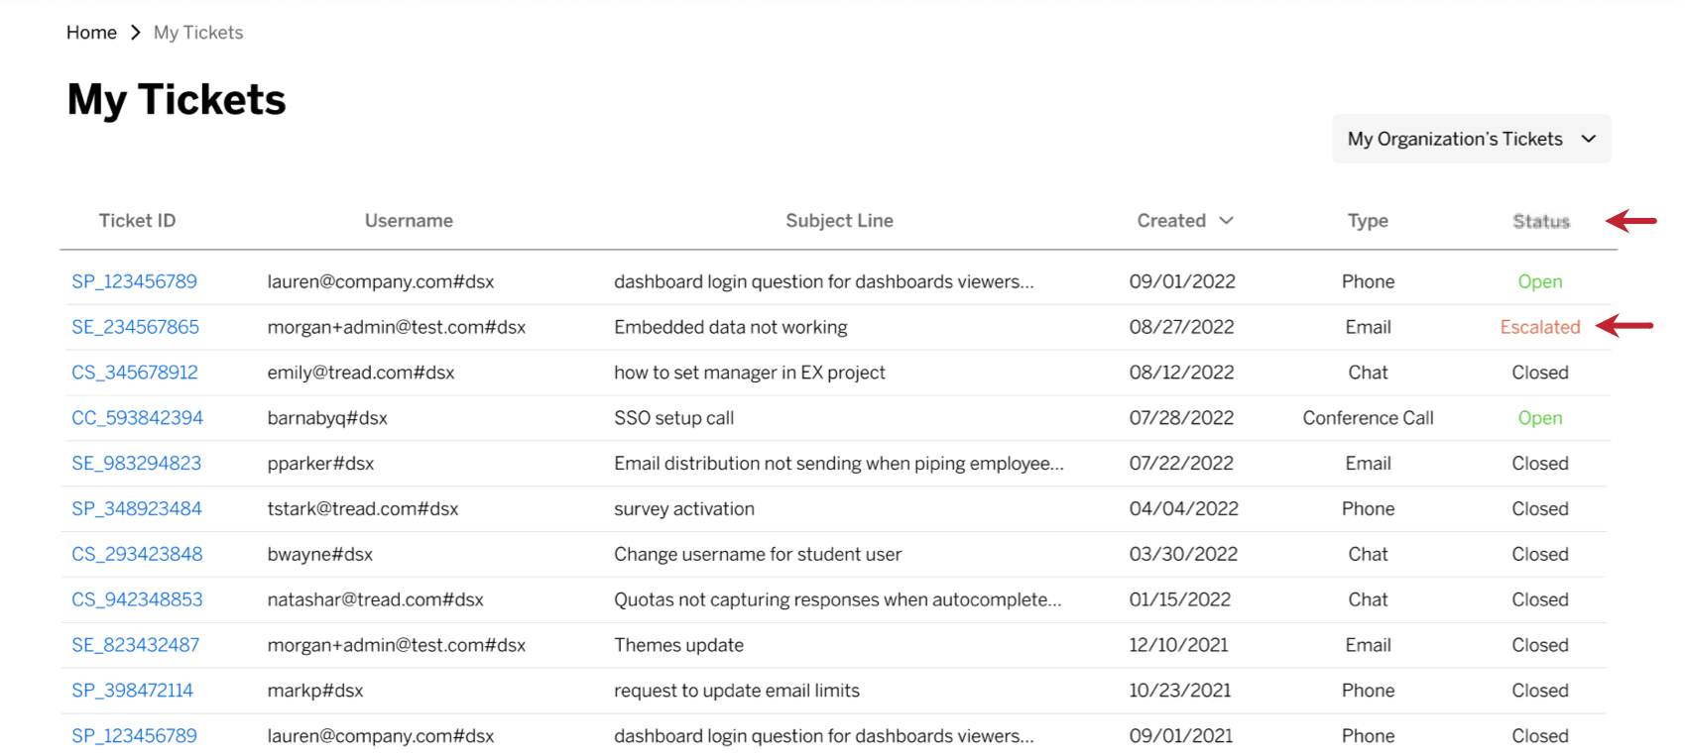Screen dimensions: 1685x755
Task: Select My Tickets breadcrumb item
Action: point(198,33)
